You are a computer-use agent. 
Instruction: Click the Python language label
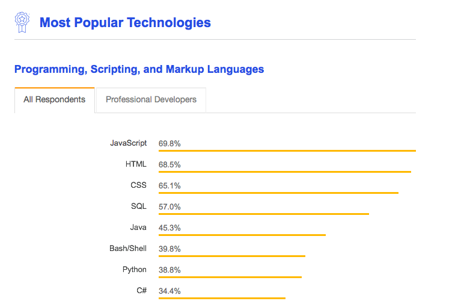point(134,270)
